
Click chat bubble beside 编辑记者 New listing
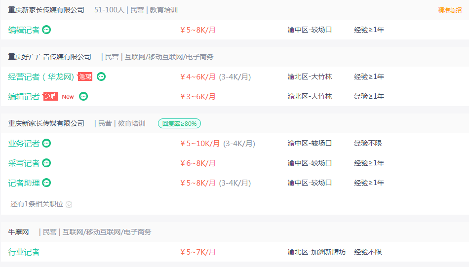(83, 96)
